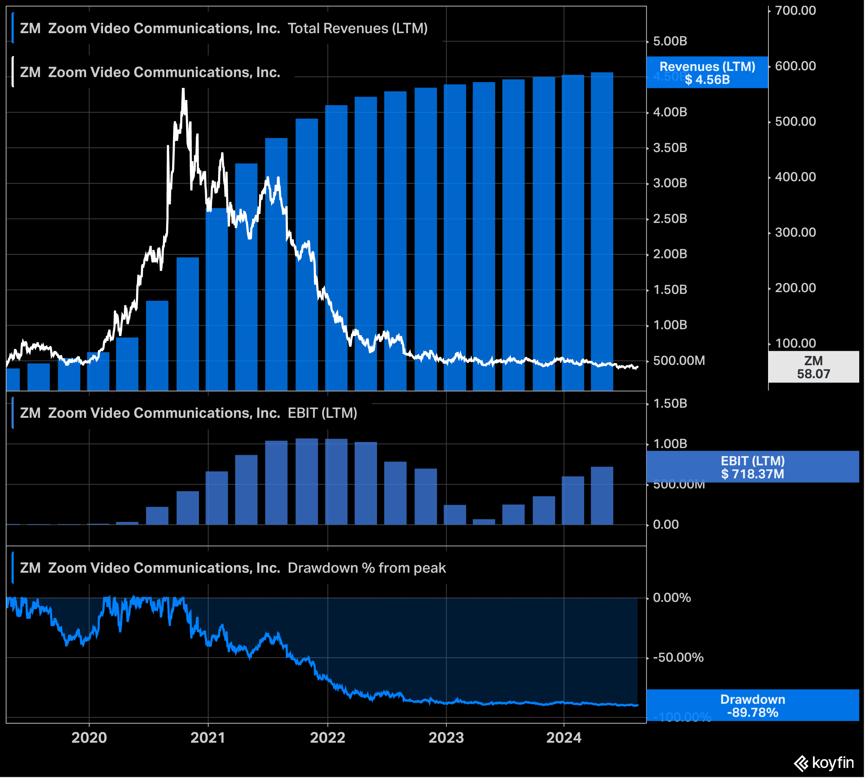865x778 pixels.
Task: Click the 2023 label on the time axis
Action: tap(446, 738)
